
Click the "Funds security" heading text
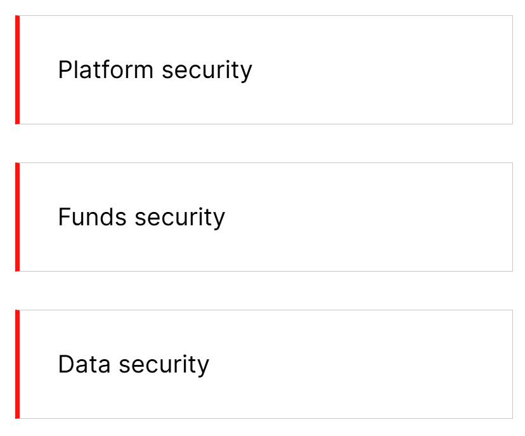pos(141,217)
